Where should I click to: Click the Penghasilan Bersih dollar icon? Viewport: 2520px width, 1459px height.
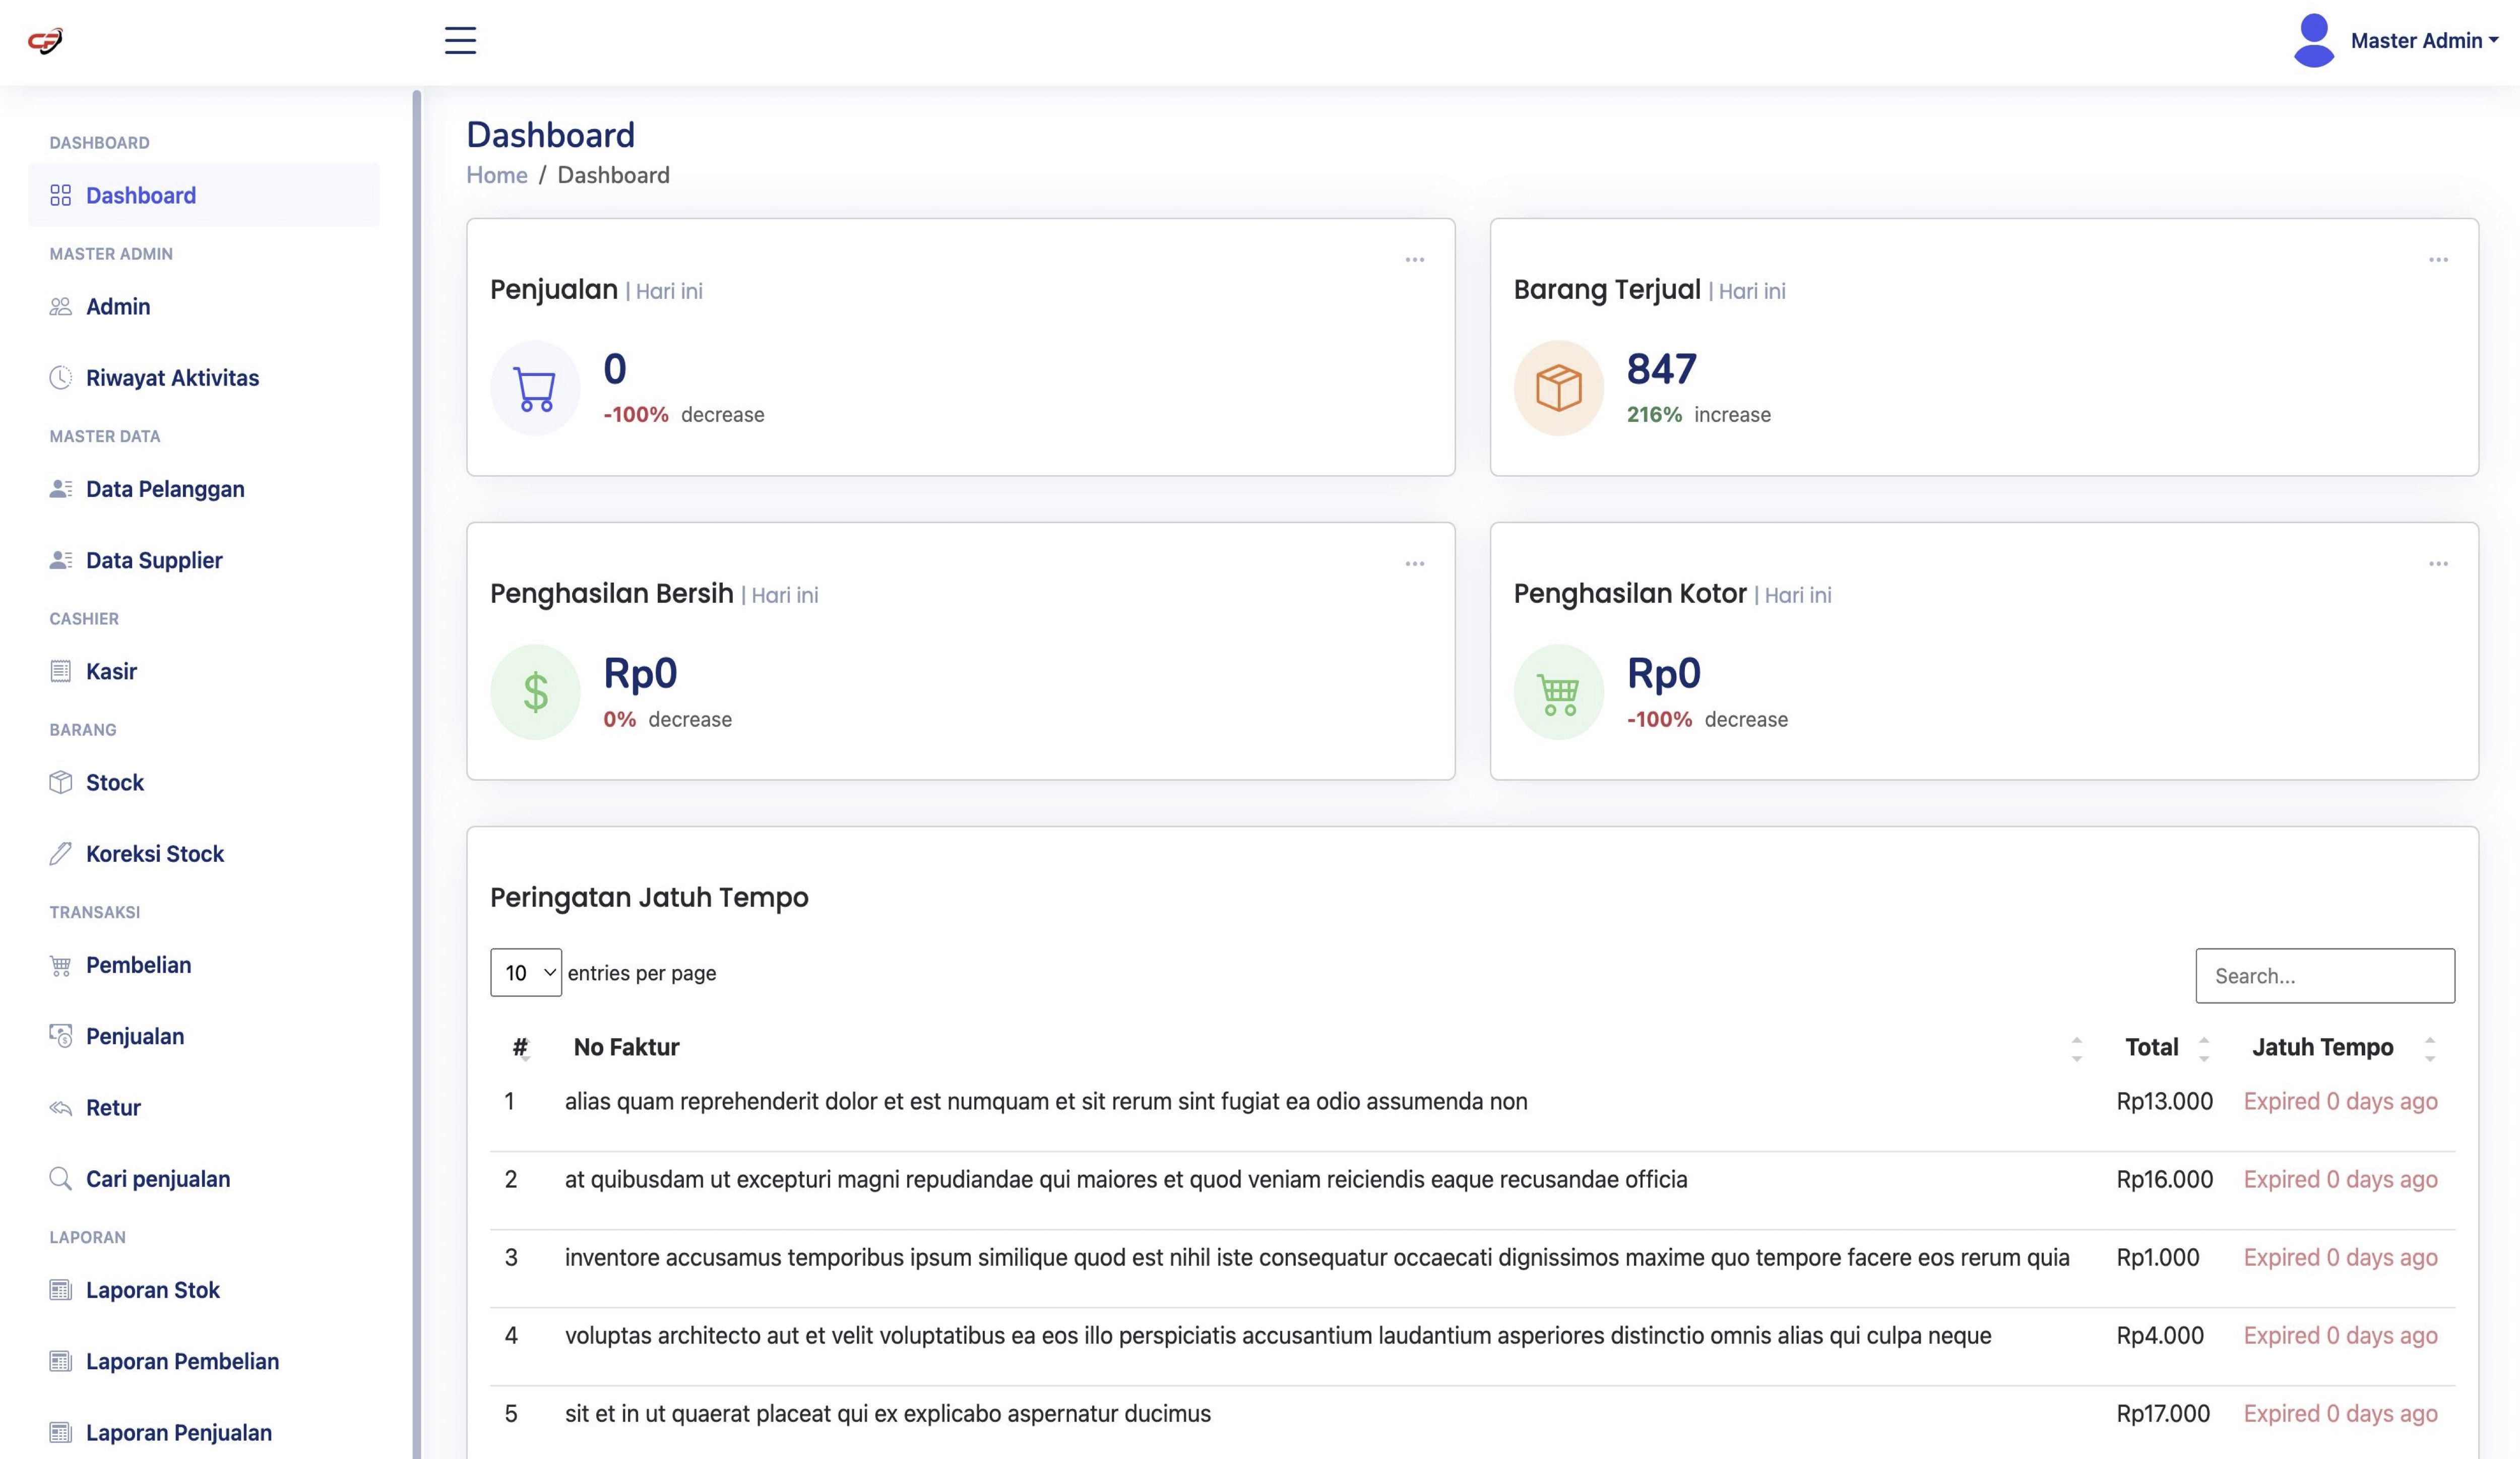(535, 692)
